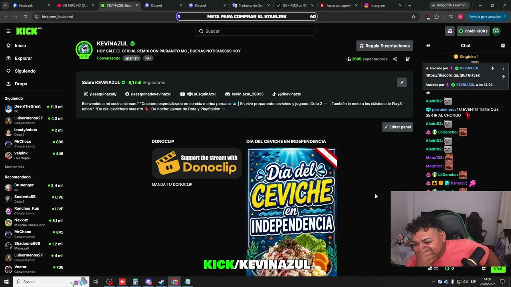Open a new browser tab
The height and width of the screenshot is (287, 511).
(x=410, y=6)
